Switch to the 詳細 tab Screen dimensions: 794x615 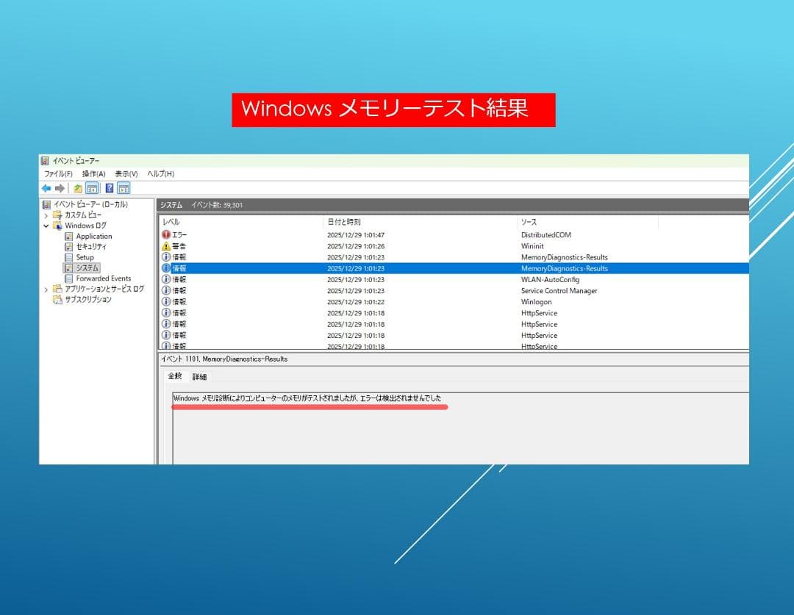click(198, 376)
